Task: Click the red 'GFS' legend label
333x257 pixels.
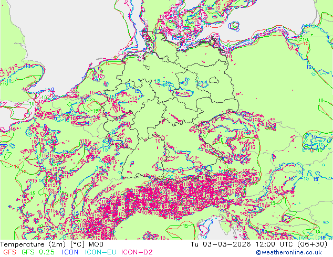Action: (10, 252)
